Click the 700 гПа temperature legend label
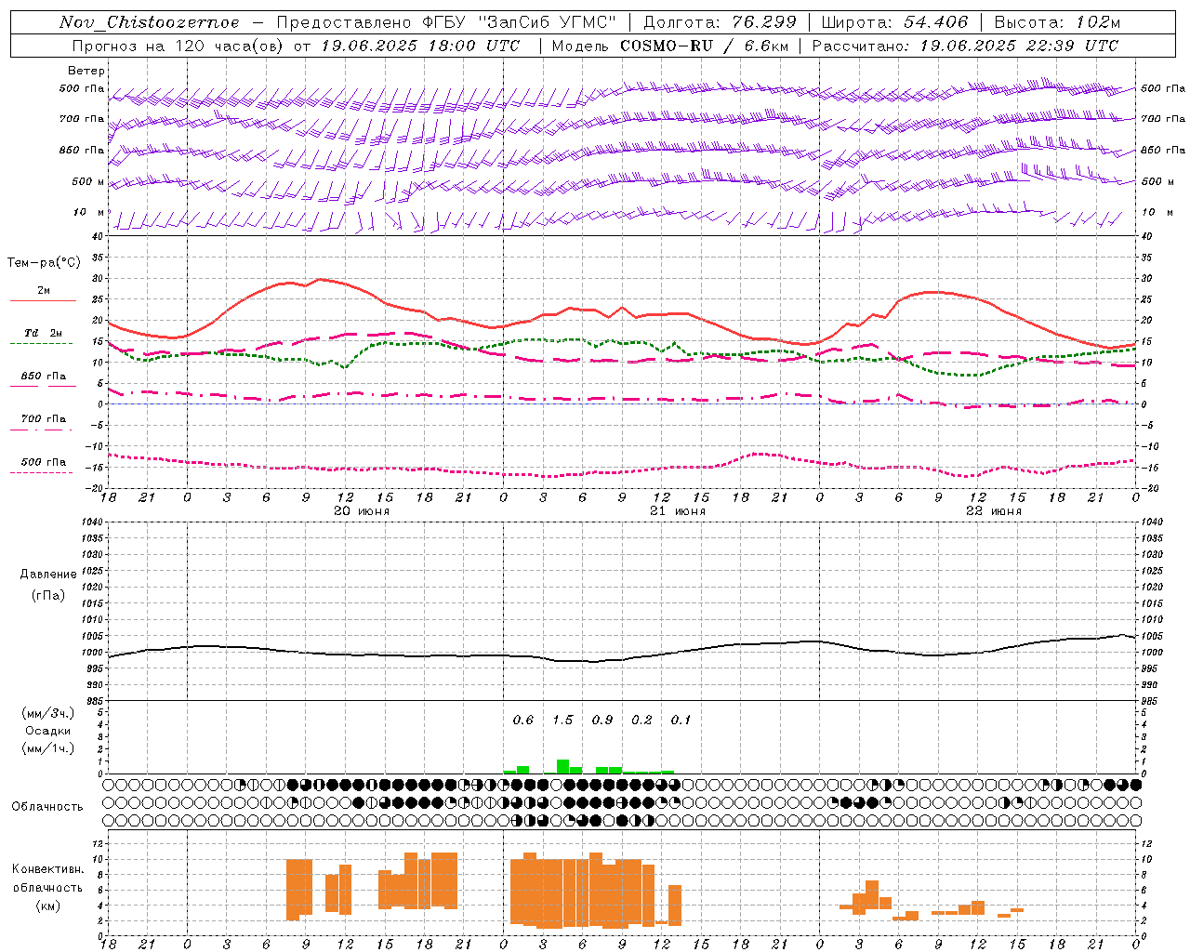Image resolution: width=1190 pixels, height=952 pixels. [x=44, y=419]
